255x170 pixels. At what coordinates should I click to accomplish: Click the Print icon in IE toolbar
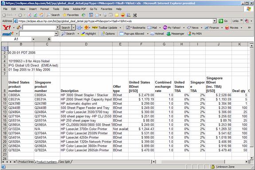105,15
